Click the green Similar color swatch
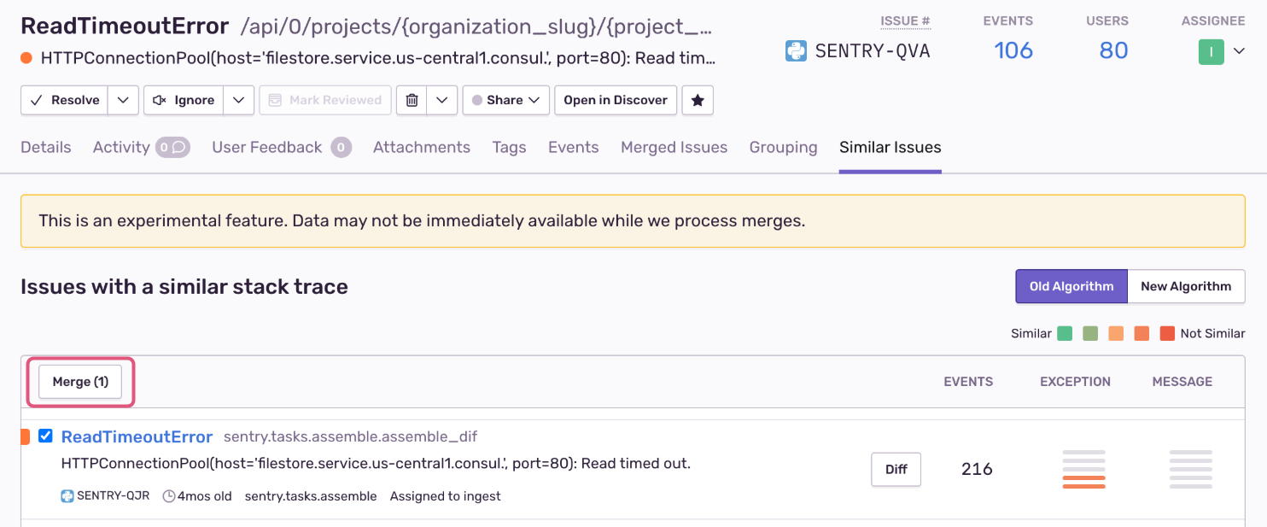 (x=1066, y=333)
